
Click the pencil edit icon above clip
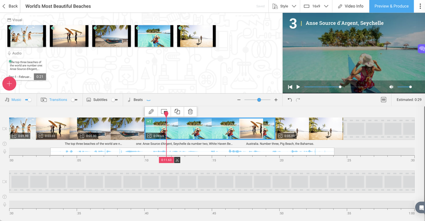[151, 112]
